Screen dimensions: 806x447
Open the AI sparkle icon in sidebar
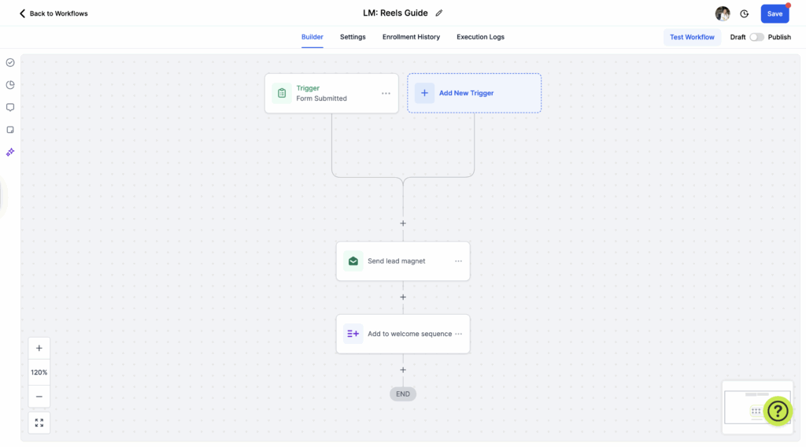[10, 152]
